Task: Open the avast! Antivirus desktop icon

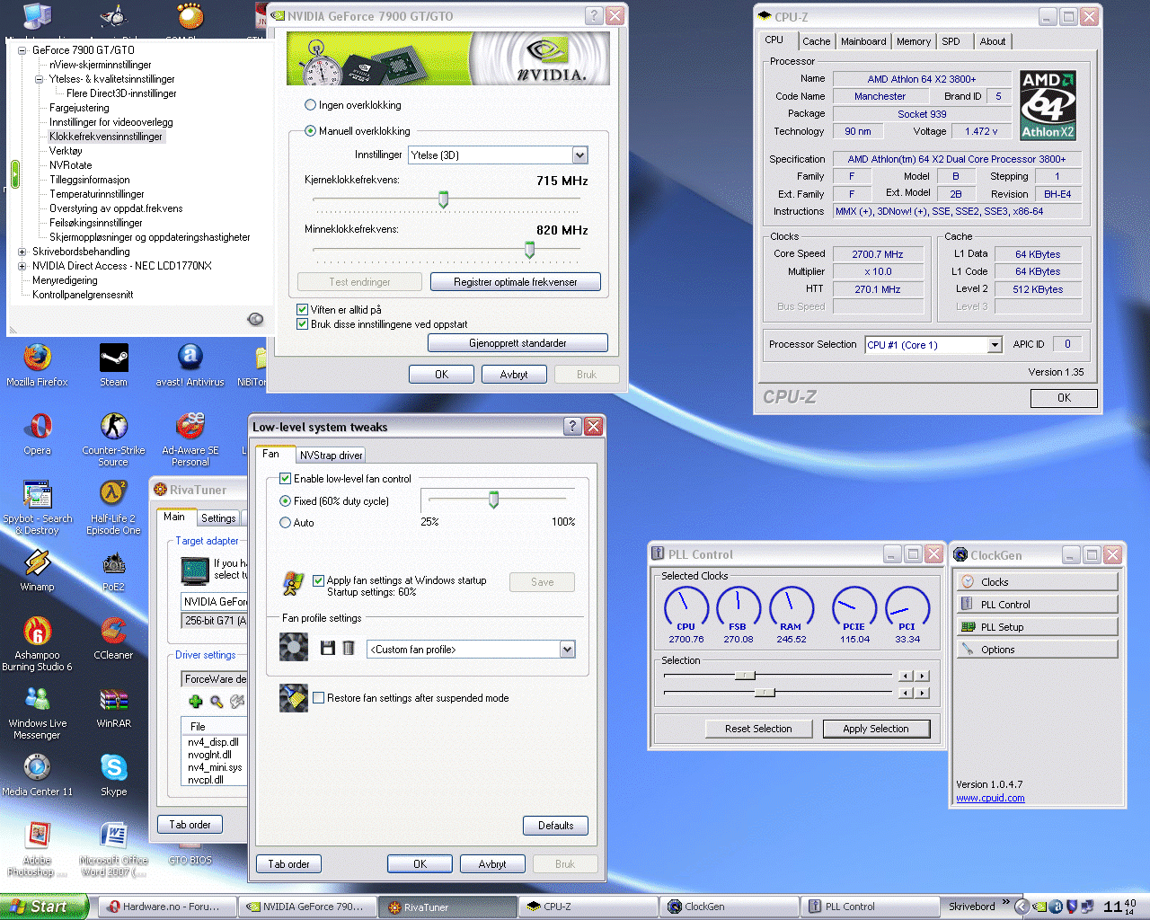Action: (x=190, y=365)
